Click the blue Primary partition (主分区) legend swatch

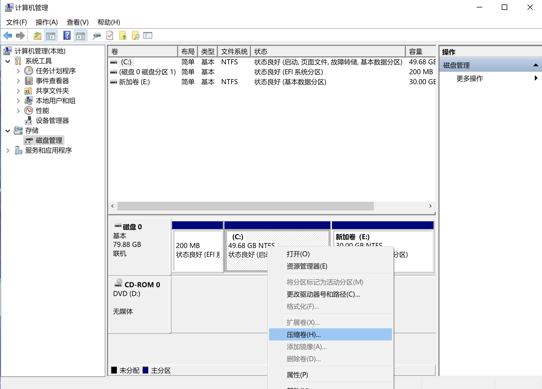(x=146, y=370)
